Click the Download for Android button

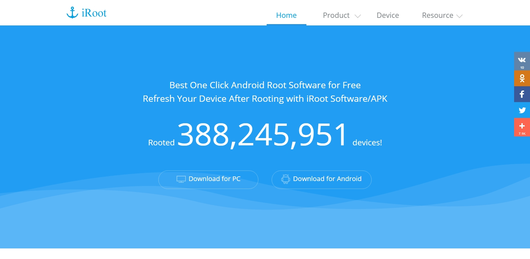pos(322,180)
